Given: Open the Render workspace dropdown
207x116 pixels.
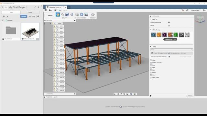Looking at the screenshot, I should click(x=50, y=15).
